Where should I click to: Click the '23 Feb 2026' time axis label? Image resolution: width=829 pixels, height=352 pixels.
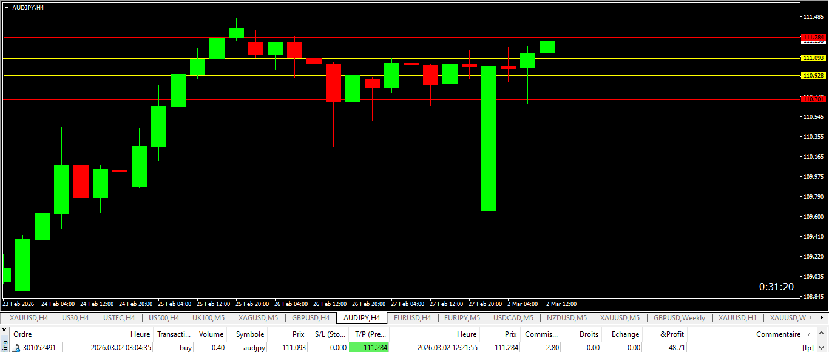(18, 304)
